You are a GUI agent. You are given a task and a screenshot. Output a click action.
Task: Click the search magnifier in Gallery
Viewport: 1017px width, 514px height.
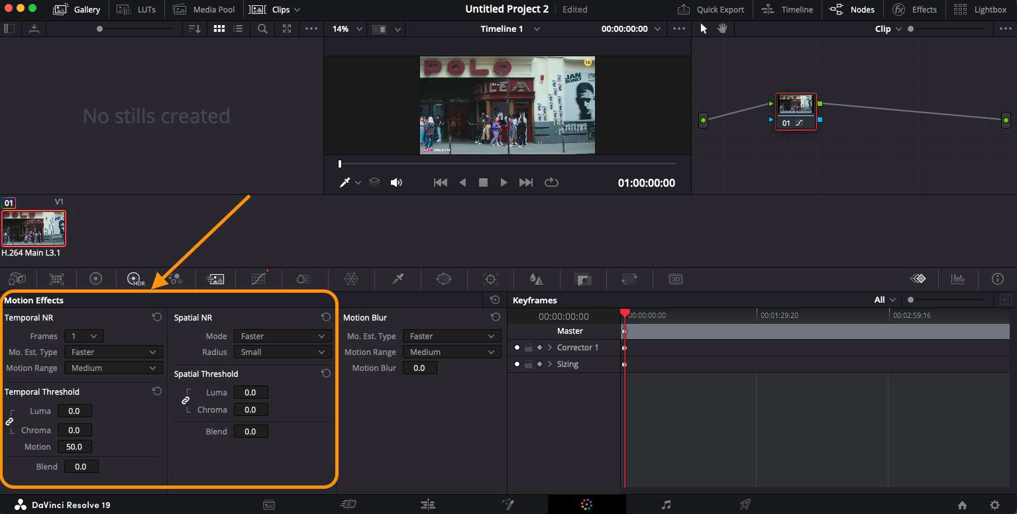click(262, 29)
